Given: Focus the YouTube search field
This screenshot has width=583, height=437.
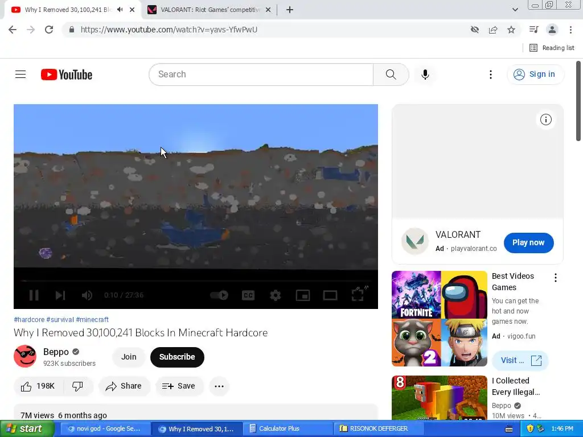Looking at the screenshot, I should click(261, 75).
